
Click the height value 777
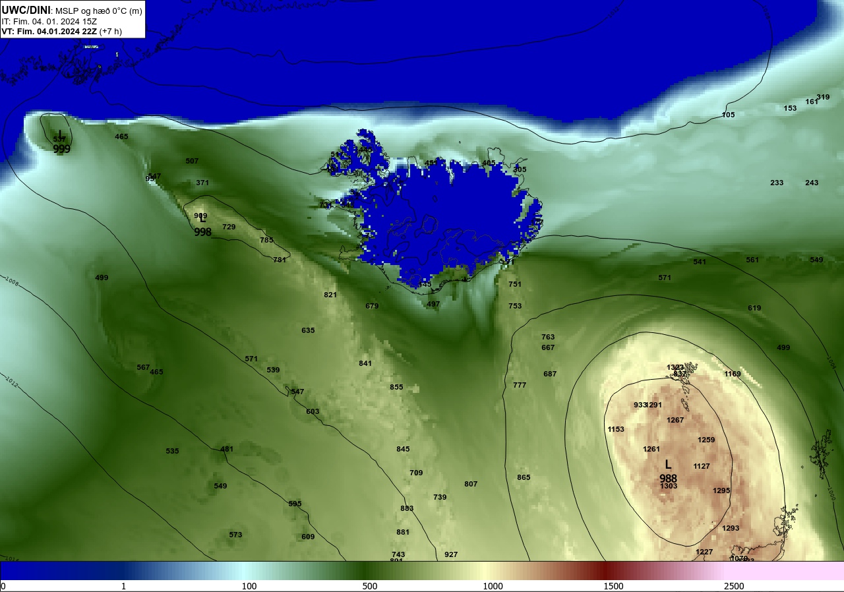coord(520,385)
